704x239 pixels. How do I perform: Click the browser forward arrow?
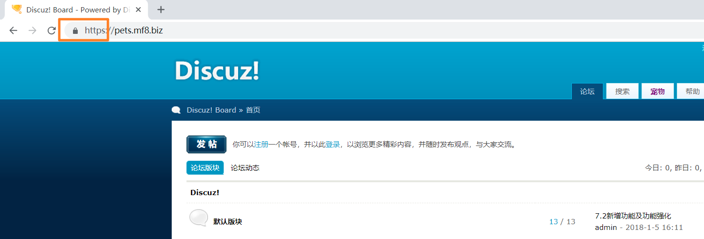[x=32, y=31]
